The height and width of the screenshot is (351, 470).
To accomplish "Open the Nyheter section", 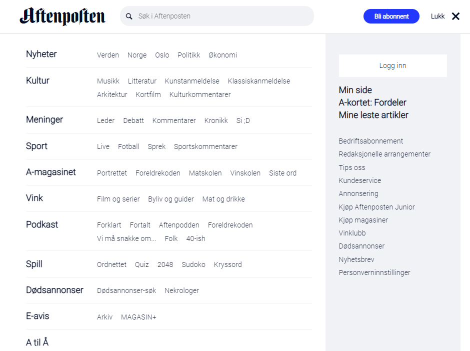I will click(41, 54).
